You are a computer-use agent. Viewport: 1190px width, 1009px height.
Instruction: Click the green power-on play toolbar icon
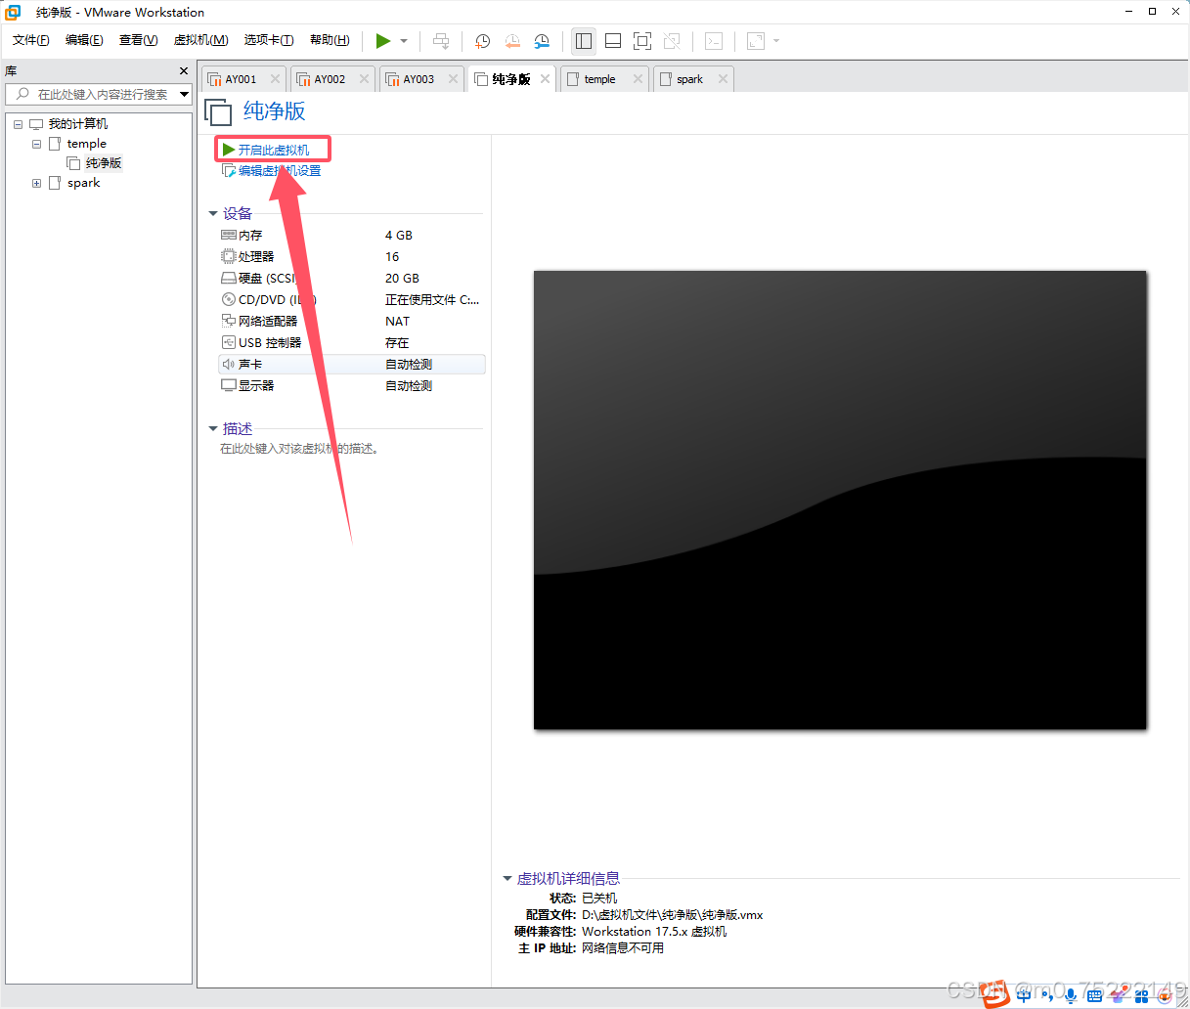383,40
